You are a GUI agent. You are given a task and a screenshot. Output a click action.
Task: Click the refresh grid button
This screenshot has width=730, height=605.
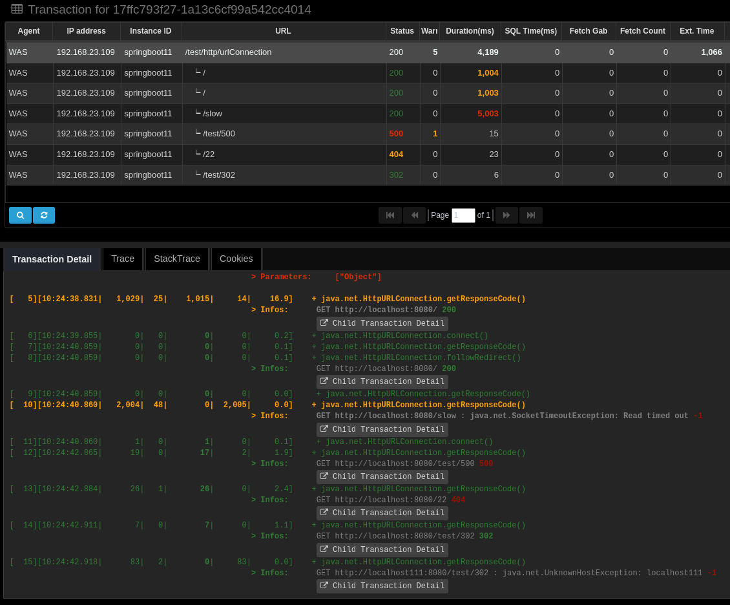(44, 215)
